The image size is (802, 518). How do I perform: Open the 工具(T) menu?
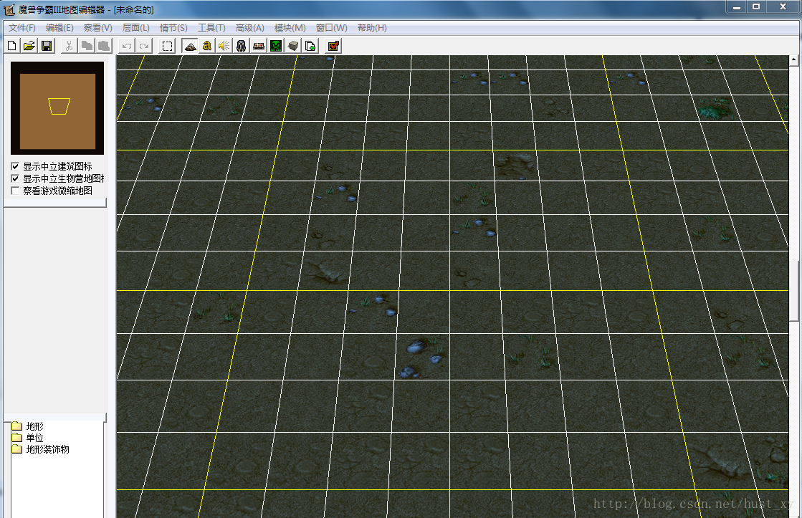[211, 28]
